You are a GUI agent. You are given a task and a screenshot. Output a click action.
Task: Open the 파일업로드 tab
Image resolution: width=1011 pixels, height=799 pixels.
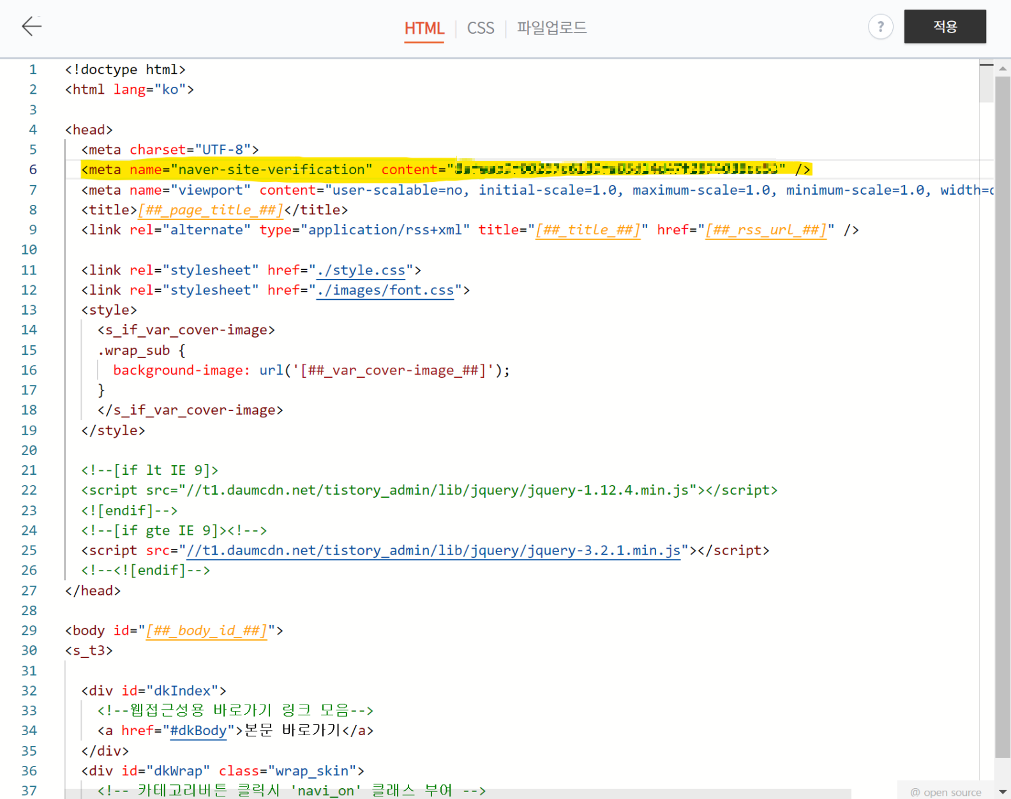pos(551,28)
